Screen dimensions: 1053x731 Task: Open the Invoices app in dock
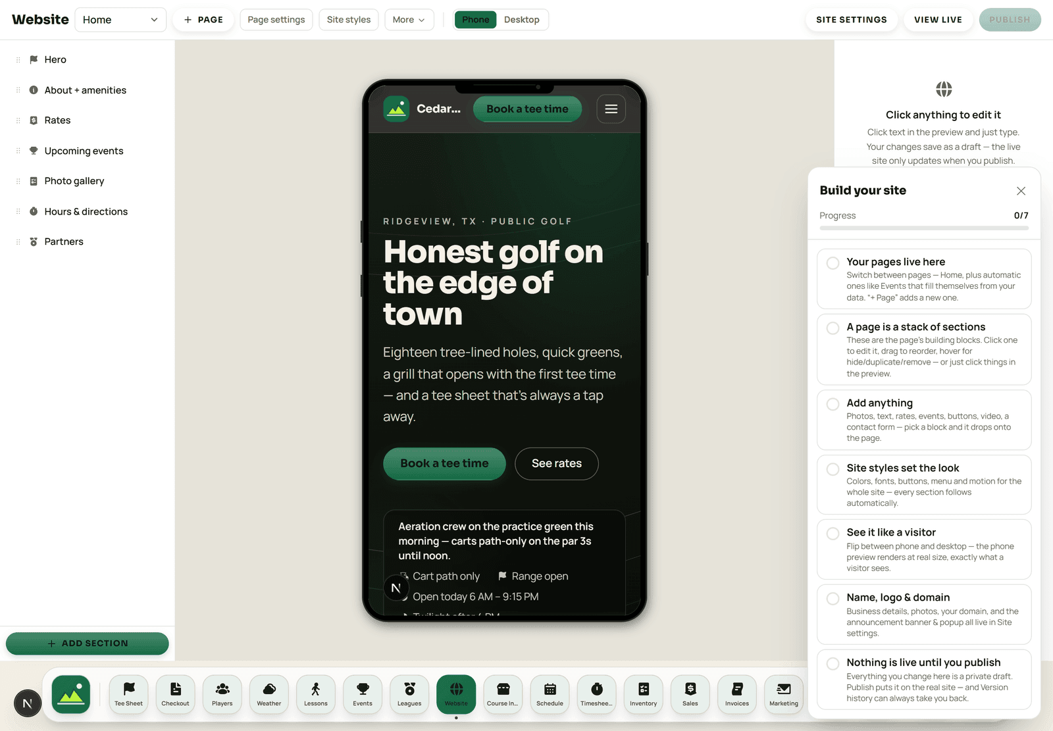[736, 694]
